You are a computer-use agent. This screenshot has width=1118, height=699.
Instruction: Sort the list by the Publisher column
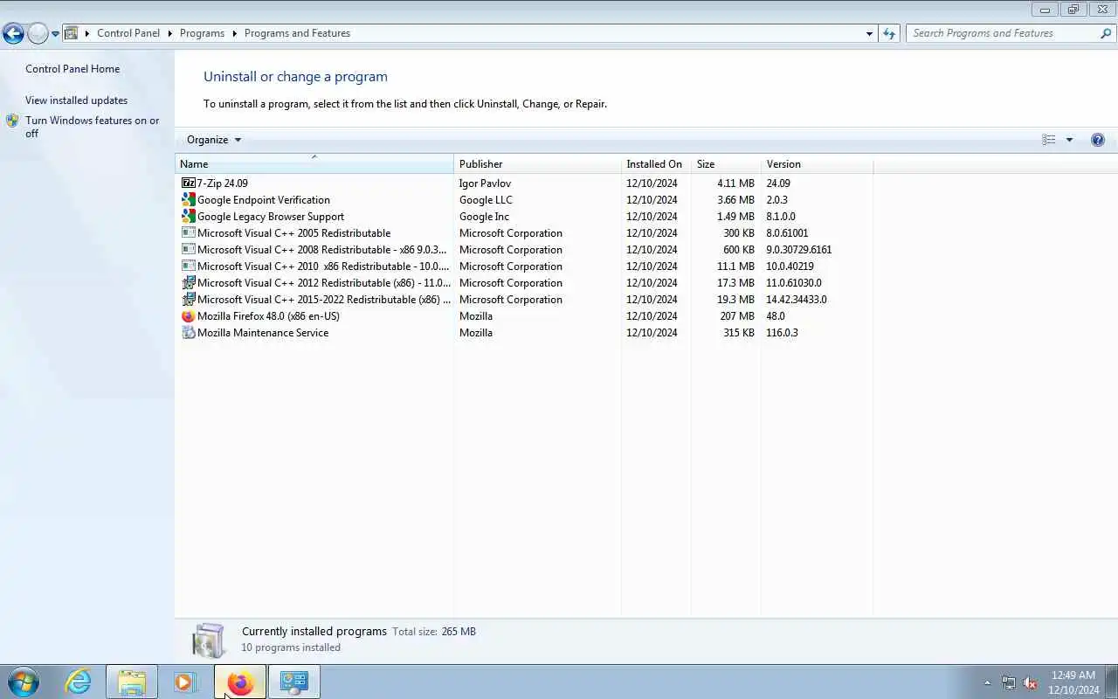click(x=537, y=163)
